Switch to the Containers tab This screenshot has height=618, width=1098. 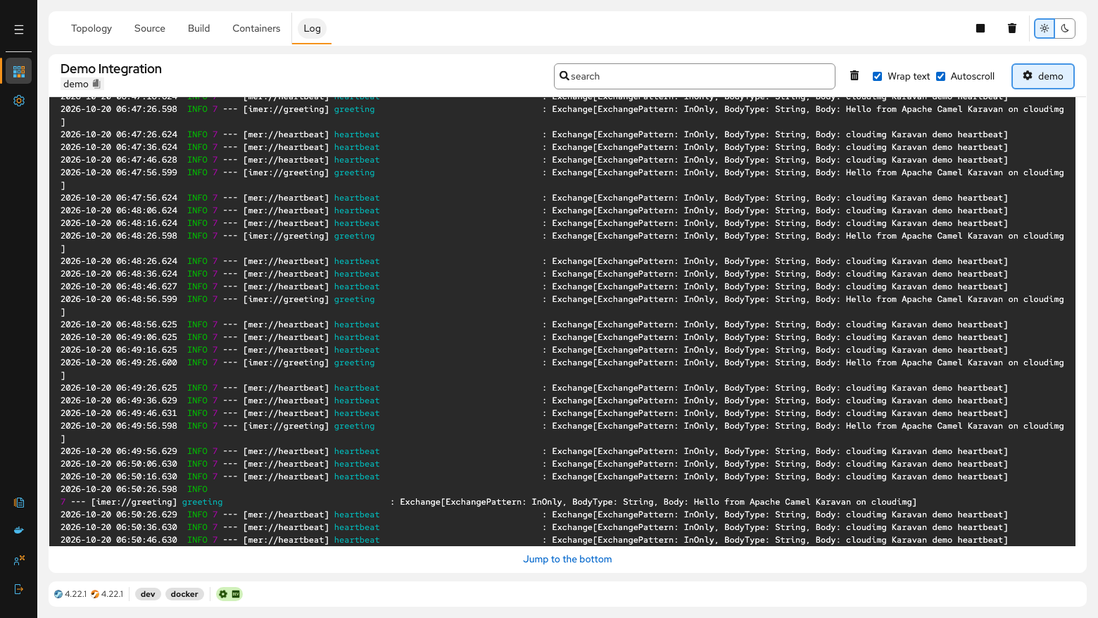(256, 28)
